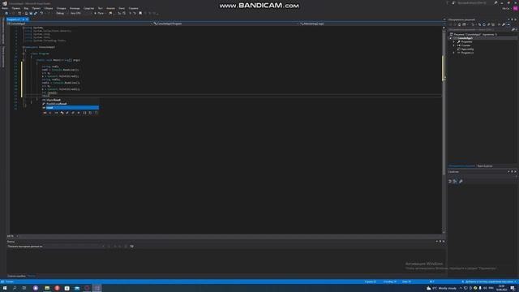
Task: Switch to the Список ошибок tab
Action: (16, 276)
